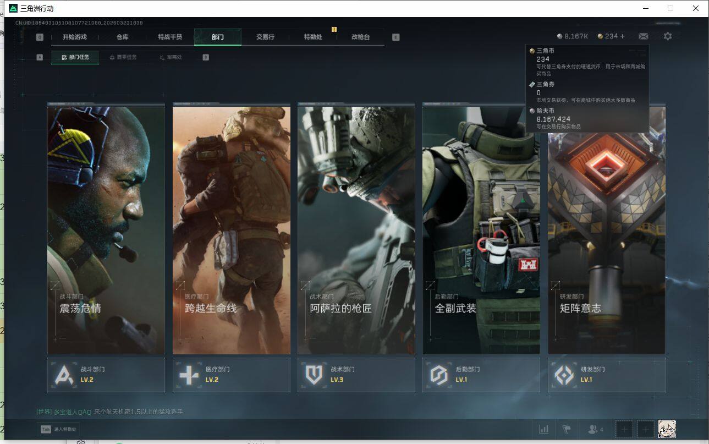Click the 三角券 entry in currency tooltip

click(586, 92)
